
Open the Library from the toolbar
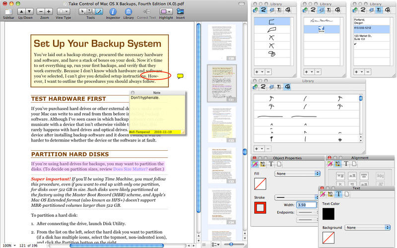coord(129,11)
